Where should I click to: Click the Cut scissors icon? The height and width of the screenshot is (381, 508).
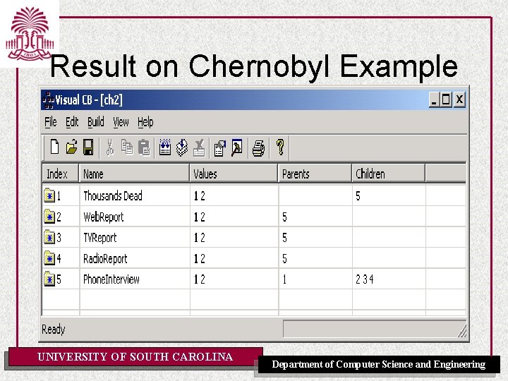click(110, 147)
